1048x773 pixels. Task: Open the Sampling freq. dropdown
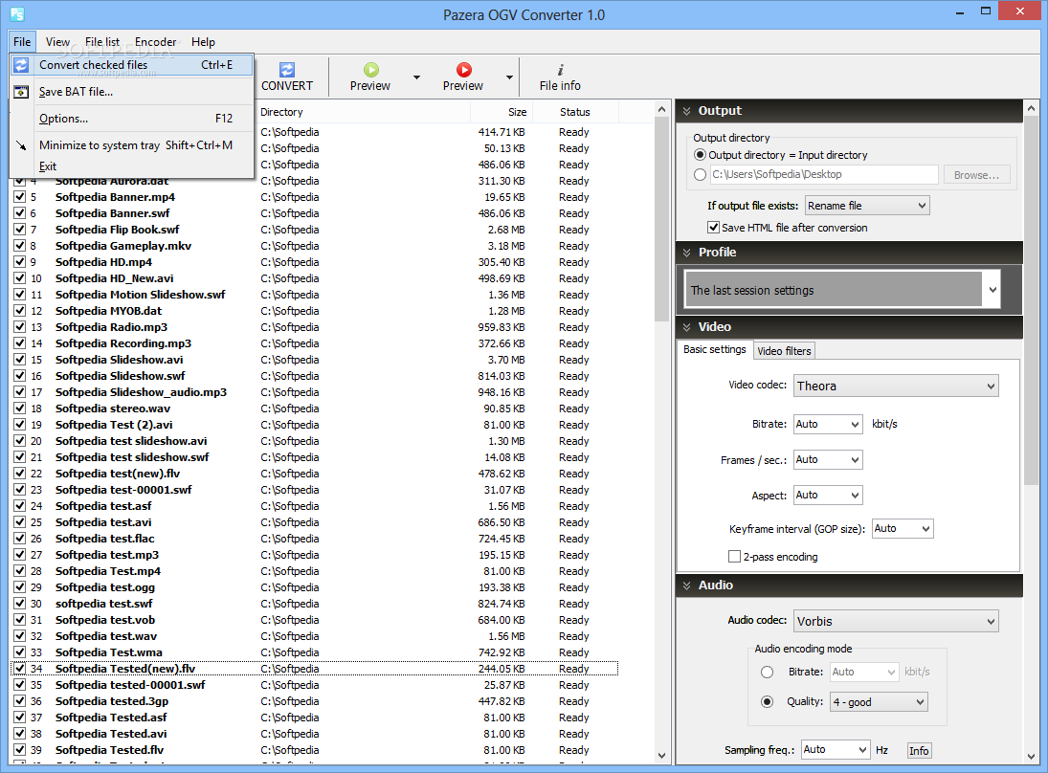pos(836,750)
